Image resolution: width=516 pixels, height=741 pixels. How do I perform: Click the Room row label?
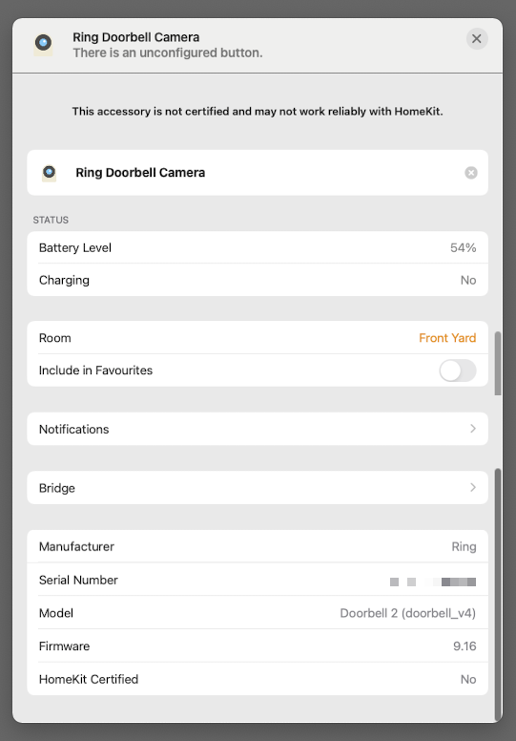(54, 338)
